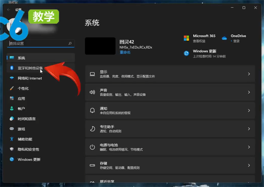The height and width of the screenshot is (187, 264).
Task: Click the OneDrive cloud icon
Action: 224,38
